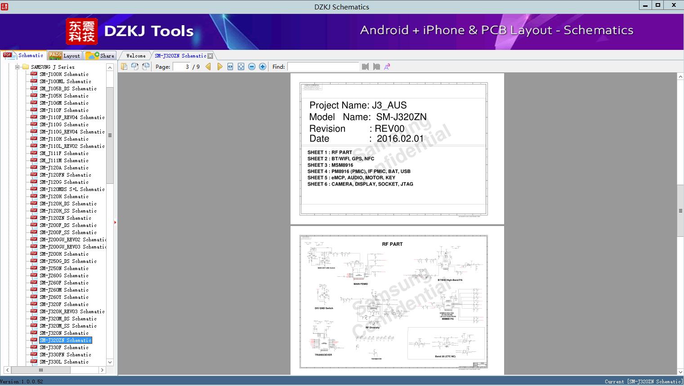Open SM-J330L Schematic
Image resolution: width=684 pixels, height=386 pixels.
point(64,362)
